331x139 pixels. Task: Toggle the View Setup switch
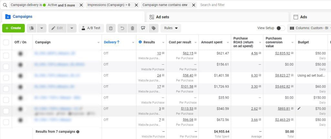pyautogui.click(x=281, y=28)
